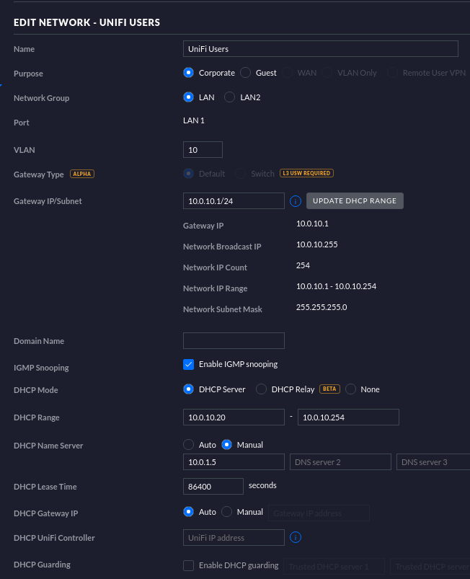Click the BETA badge beside DHCP Relay
Screen dimensions: 470x579
coord(329,389)
